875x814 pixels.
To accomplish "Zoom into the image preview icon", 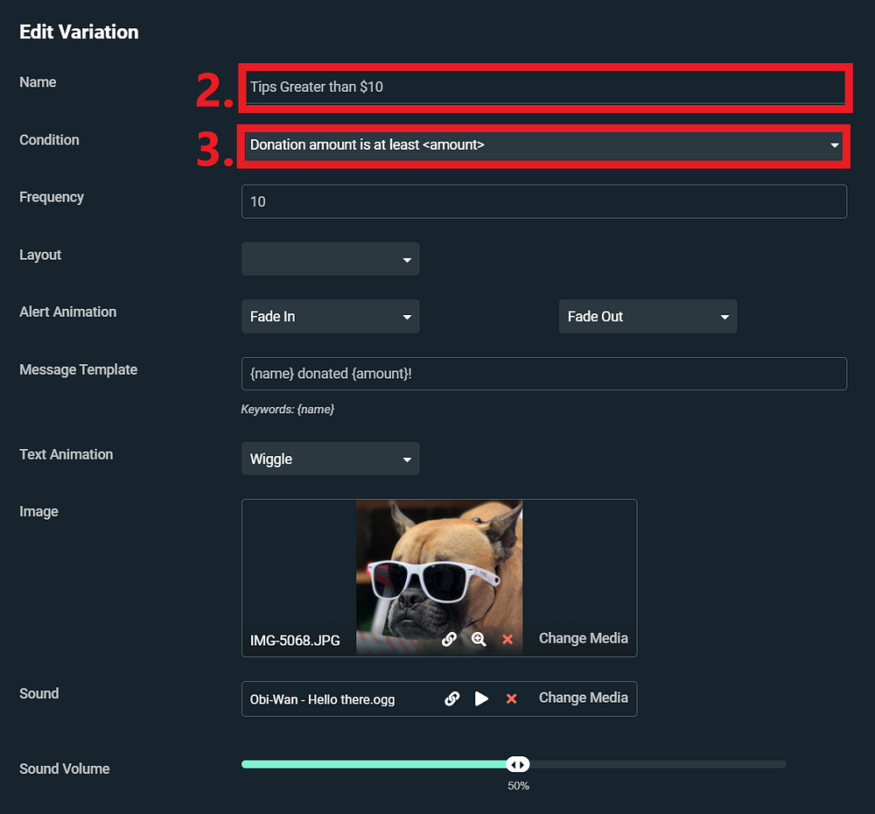I will point(479,639).
